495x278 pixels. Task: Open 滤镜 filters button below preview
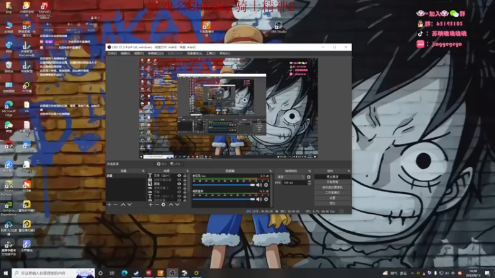point(175,164)
